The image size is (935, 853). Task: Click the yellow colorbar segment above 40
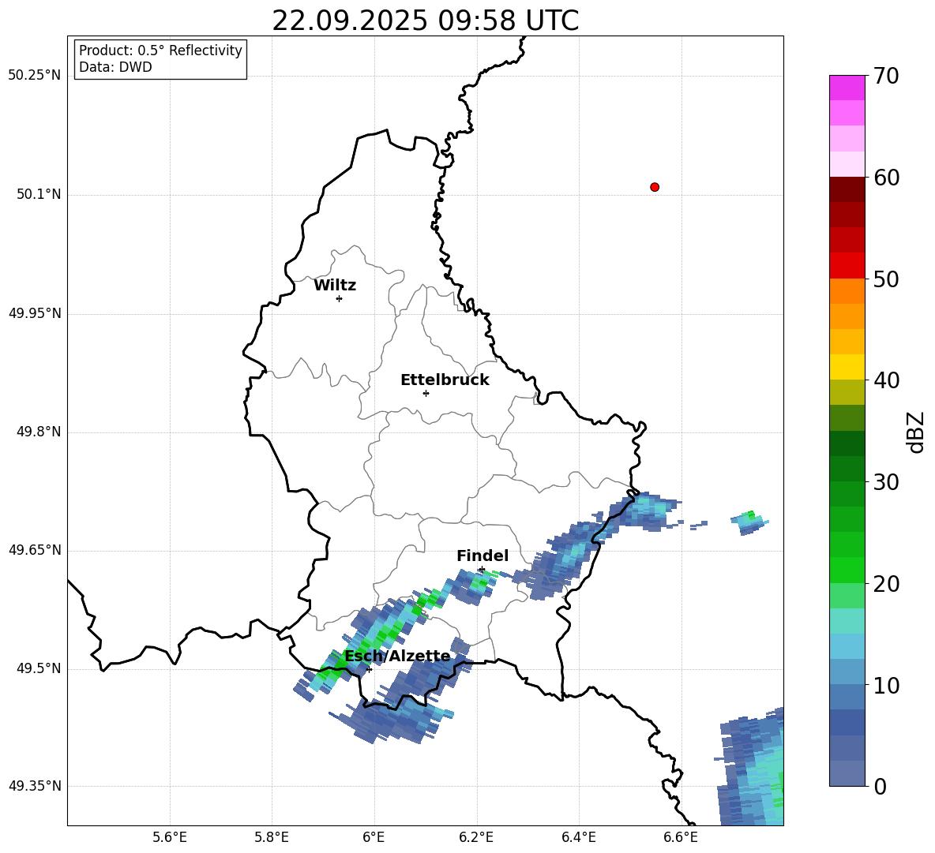click(847, 367)
